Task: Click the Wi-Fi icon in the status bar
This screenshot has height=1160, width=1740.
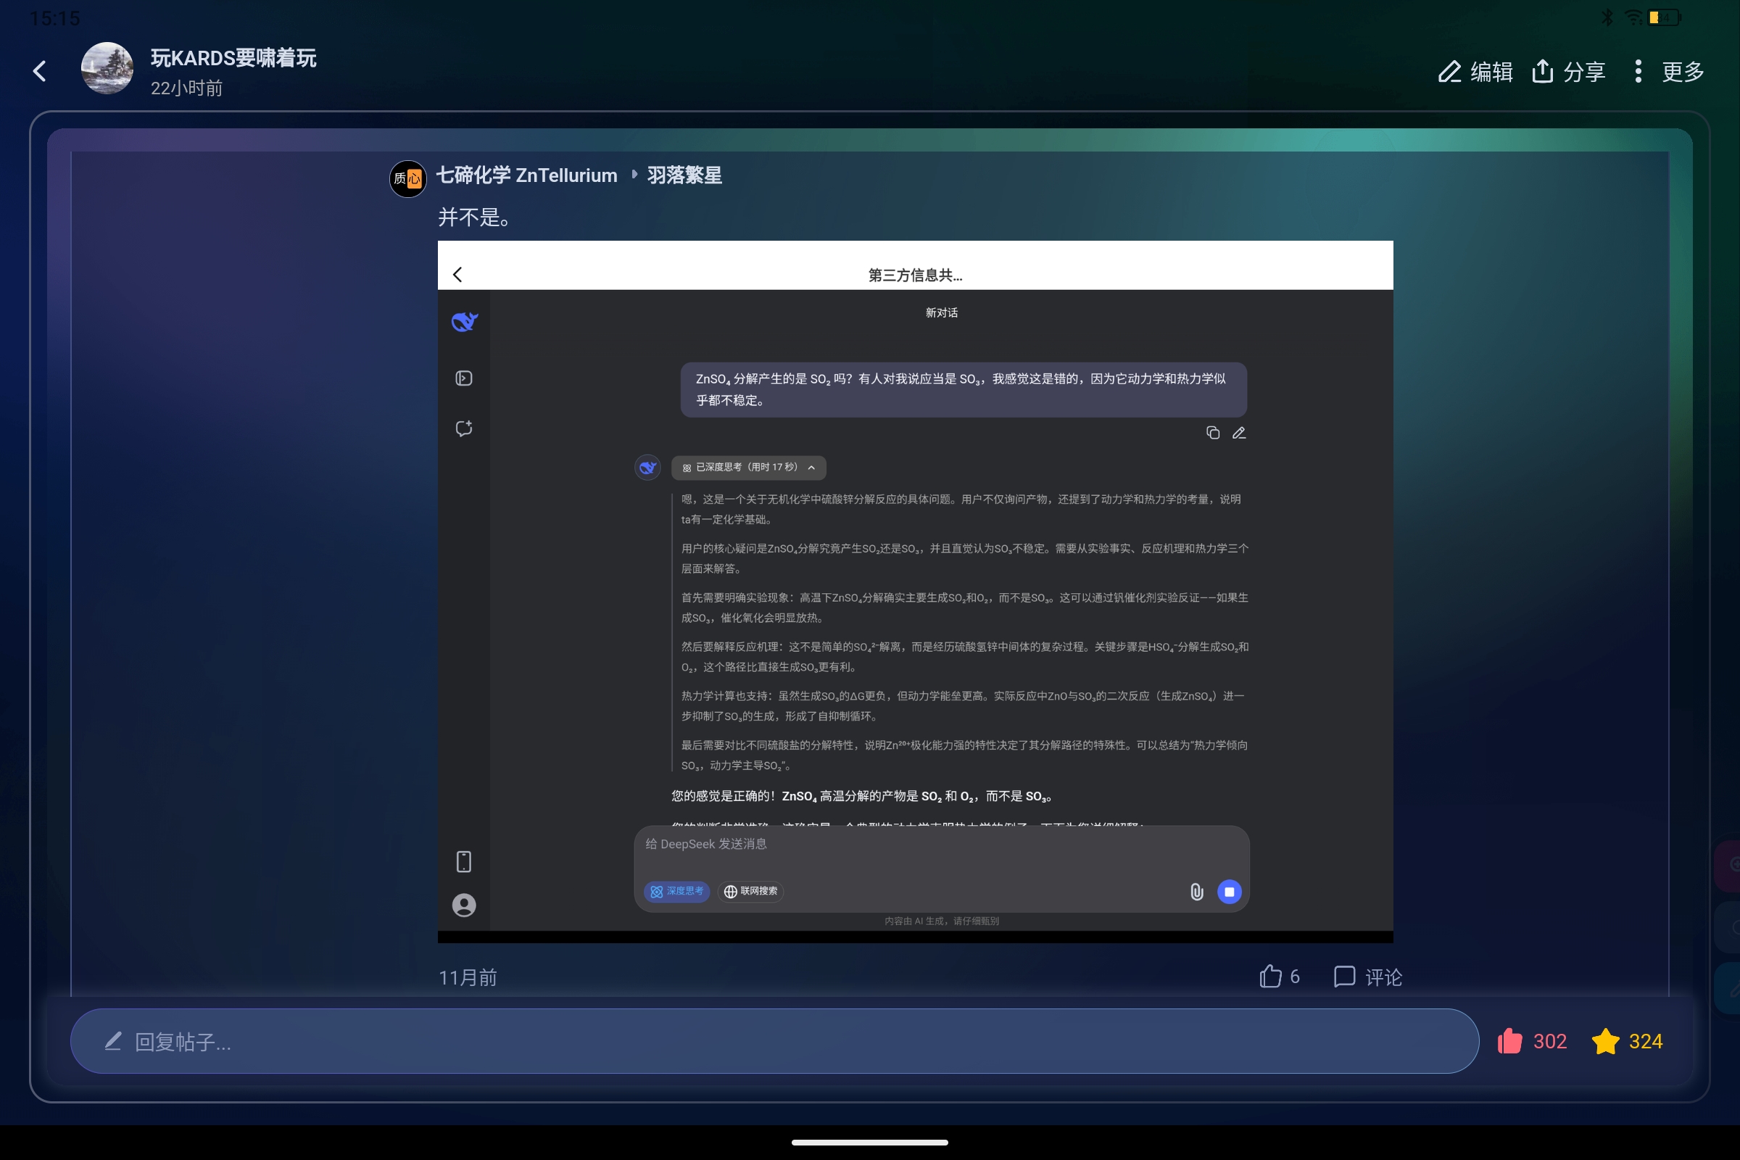Action: [x=1633, y=17]
